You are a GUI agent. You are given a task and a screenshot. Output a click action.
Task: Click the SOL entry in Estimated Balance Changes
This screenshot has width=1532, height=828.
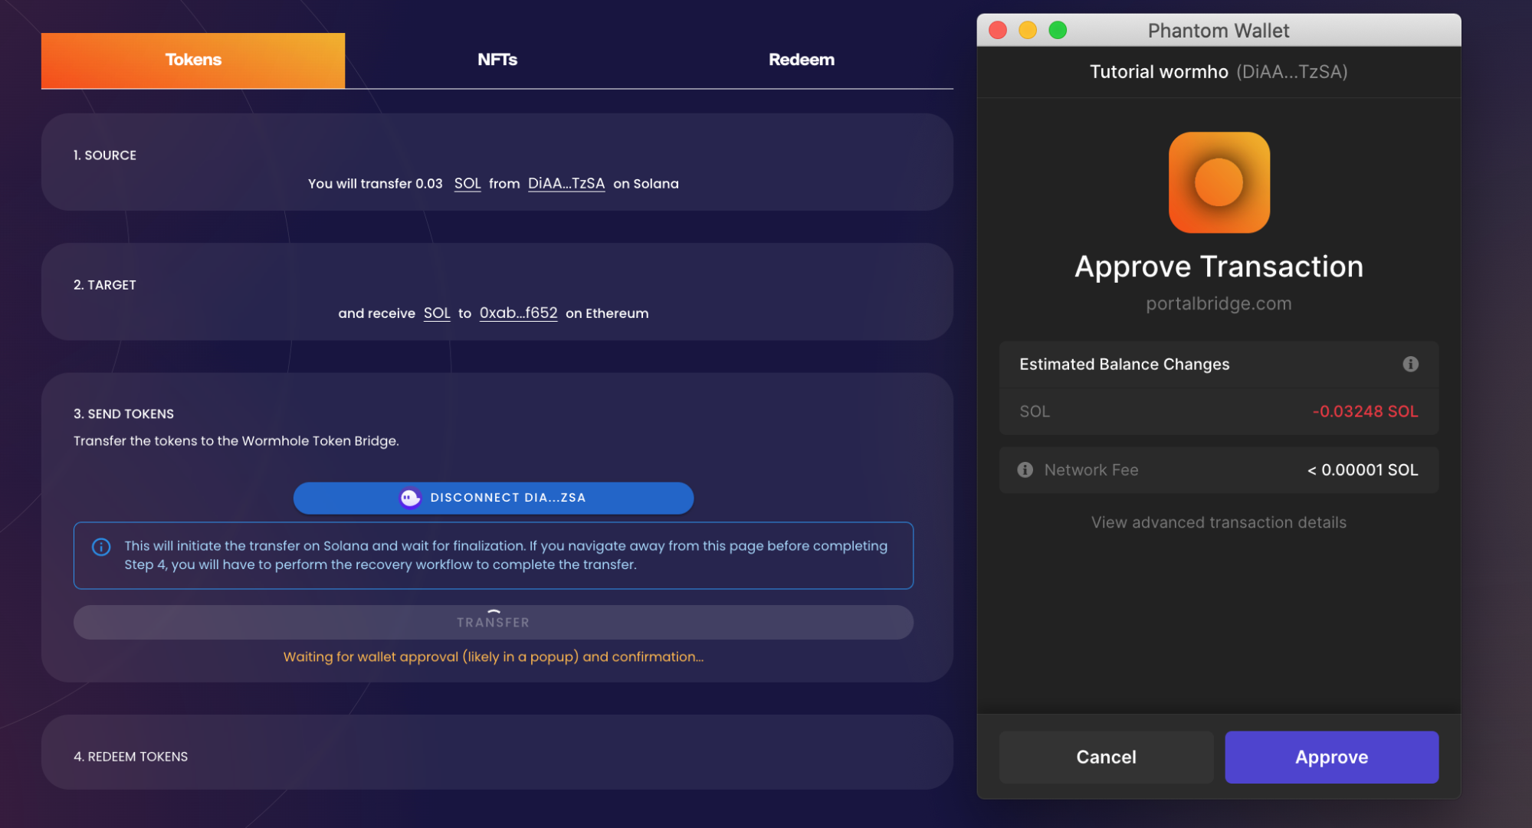[x=1035, y=411]
